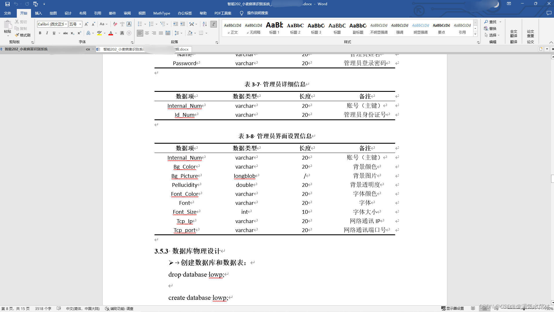This screenshot has width=554, height=312.
Task: Activate the Format Painter brush
Action: 23,35
